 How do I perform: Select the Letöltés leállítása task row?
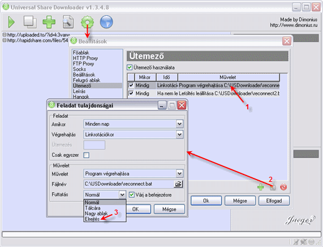[203, 93]
